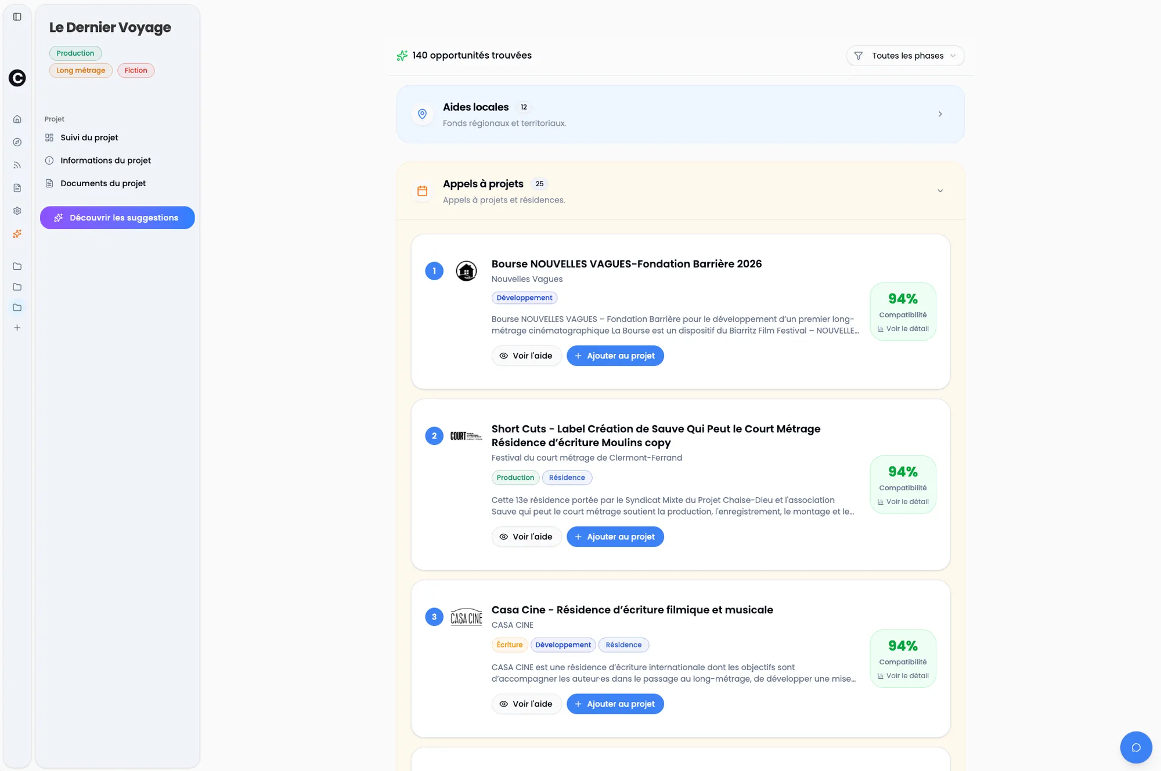Open the highlighted project folder icon
Viewport: 1161px width, 771px height.
pos(17,307)
